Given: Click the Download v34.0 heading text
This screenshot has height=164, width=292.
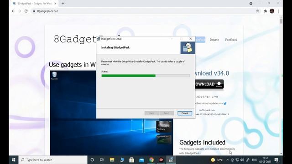Looking at the screenshot, I should [x=212, y=73].
